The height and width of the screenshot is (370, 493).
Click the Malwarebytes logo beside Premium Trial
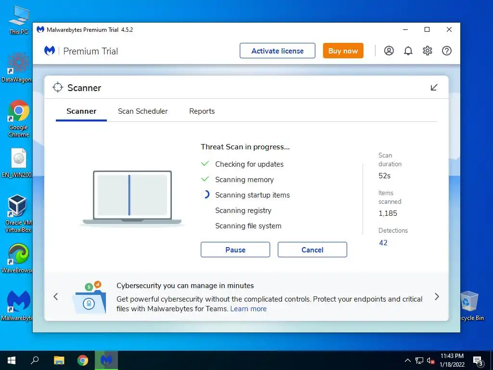coord(50,51)
